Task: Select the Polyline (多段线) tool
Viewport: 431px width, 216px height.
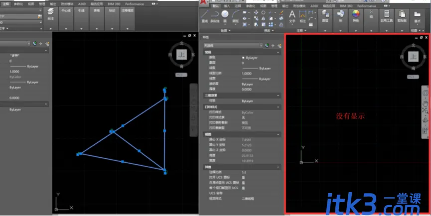Action: pyautogui.click(x=214, y=16)
